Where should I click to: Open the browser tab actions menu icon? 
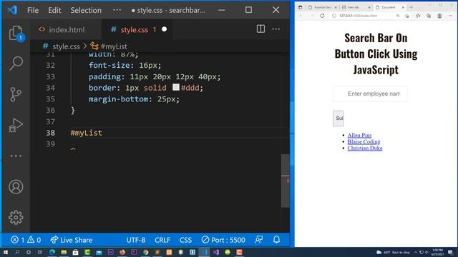pyautogui.click(x=301, y=7)
